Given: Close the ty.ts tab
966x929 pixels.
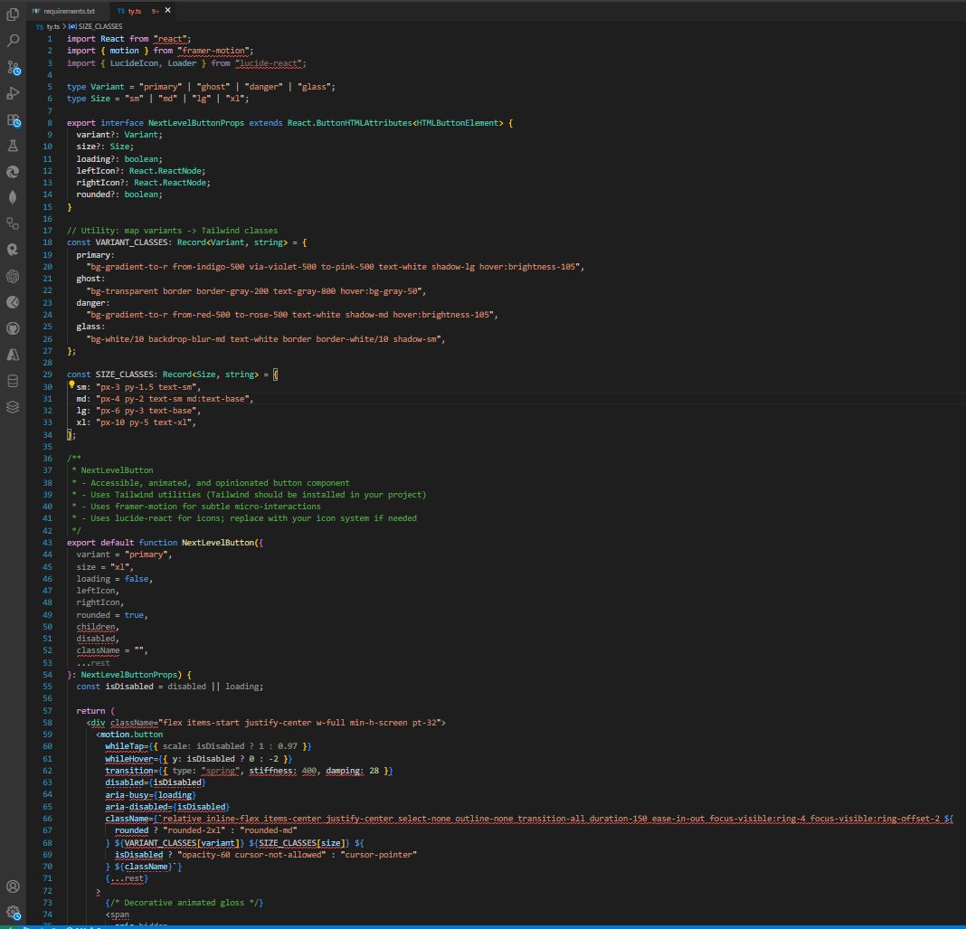Looking at the screenshot, I should pyautogui.click(x=167, y=11).
